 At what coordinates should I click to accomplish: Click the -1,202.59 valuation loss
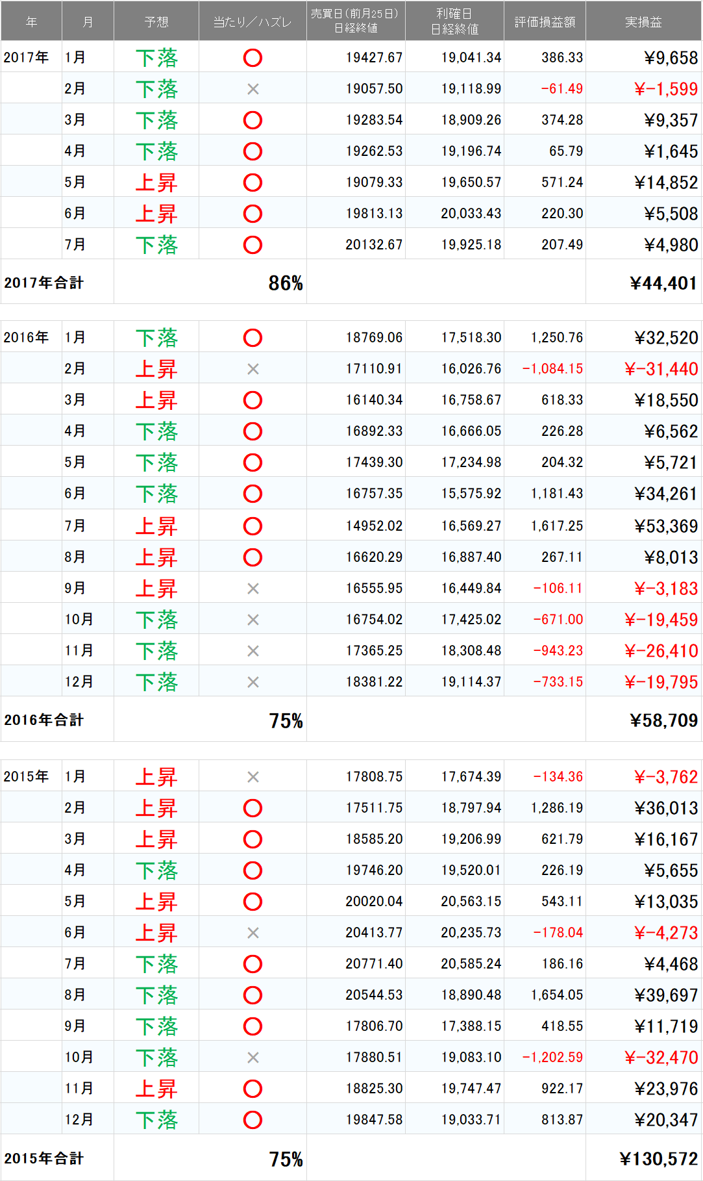[552, 1058]
